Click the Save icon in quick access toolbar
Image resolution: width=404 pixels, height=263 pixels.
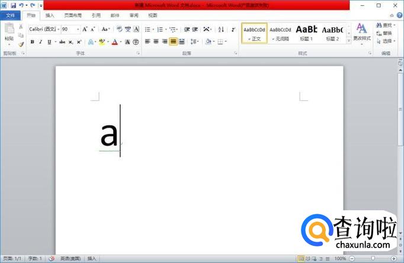[x=14, y=5]
